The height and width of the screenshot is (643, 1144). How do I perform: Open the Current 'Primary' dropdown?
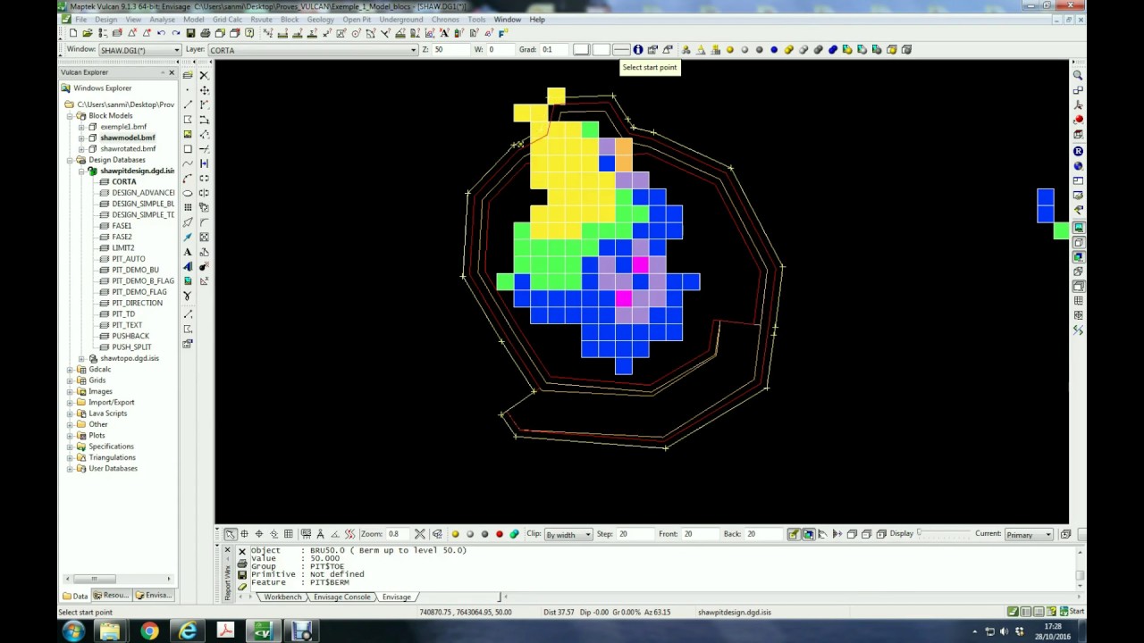point(1029,534)
